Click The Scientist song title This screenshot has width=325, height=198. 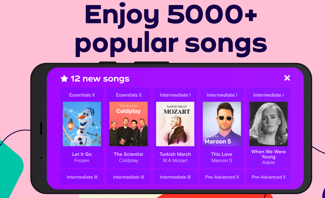(x=128, y=154)
